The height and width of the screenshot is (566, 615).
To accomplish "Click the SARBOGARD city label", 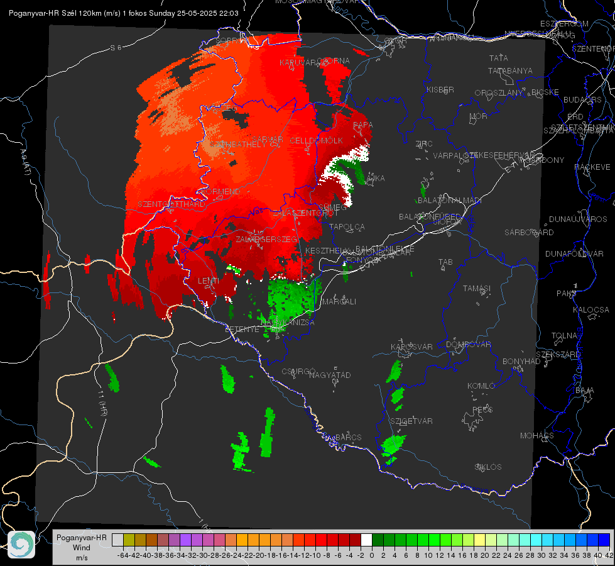I will (529, 233).
